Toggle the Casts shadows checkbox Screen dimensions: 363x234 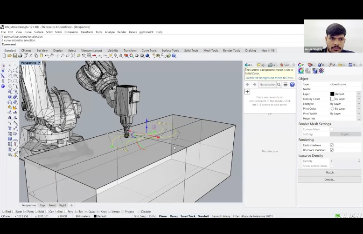(x=332, y=145)
